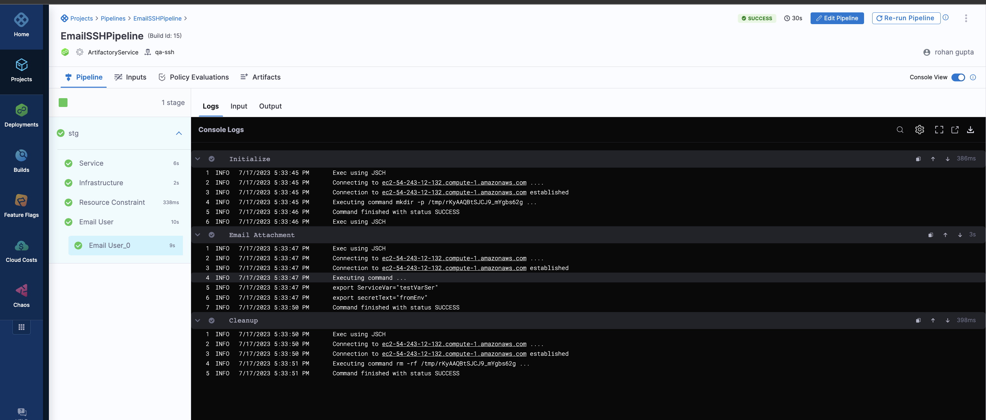The width and height of the screenshot is (986, 420).
Task: Enter fullscreen console log view
Action: [x=939, y=130]
